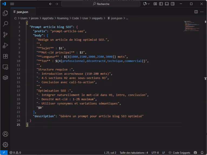
Task: Open the Manage gear settings icon
Action: click(x=5, y=145)
